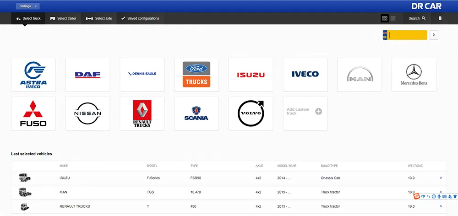
Task: Choose the Volvo brand logo
Action: point(251,113)
